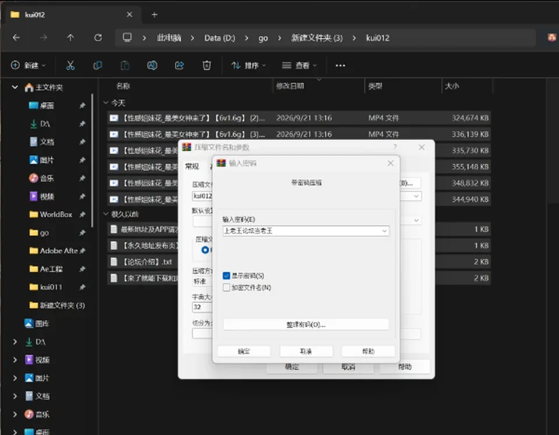Screen dimensions: 559x435
Task: Click 此电脑 in breadcrumb path
Action: (169, 38)
